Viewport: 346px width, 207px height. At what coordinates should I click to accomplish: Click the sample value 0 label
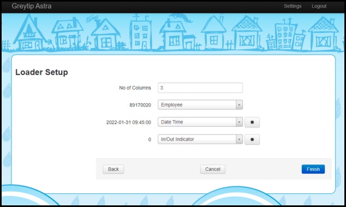pyautogui.click(x=150, y=139)
